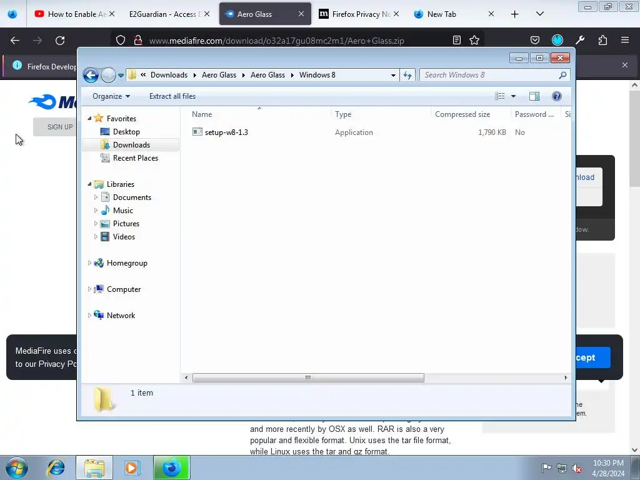Open developer tools wrench icon
The width and height of the screenshot is (640, 480).
point(580,41)
